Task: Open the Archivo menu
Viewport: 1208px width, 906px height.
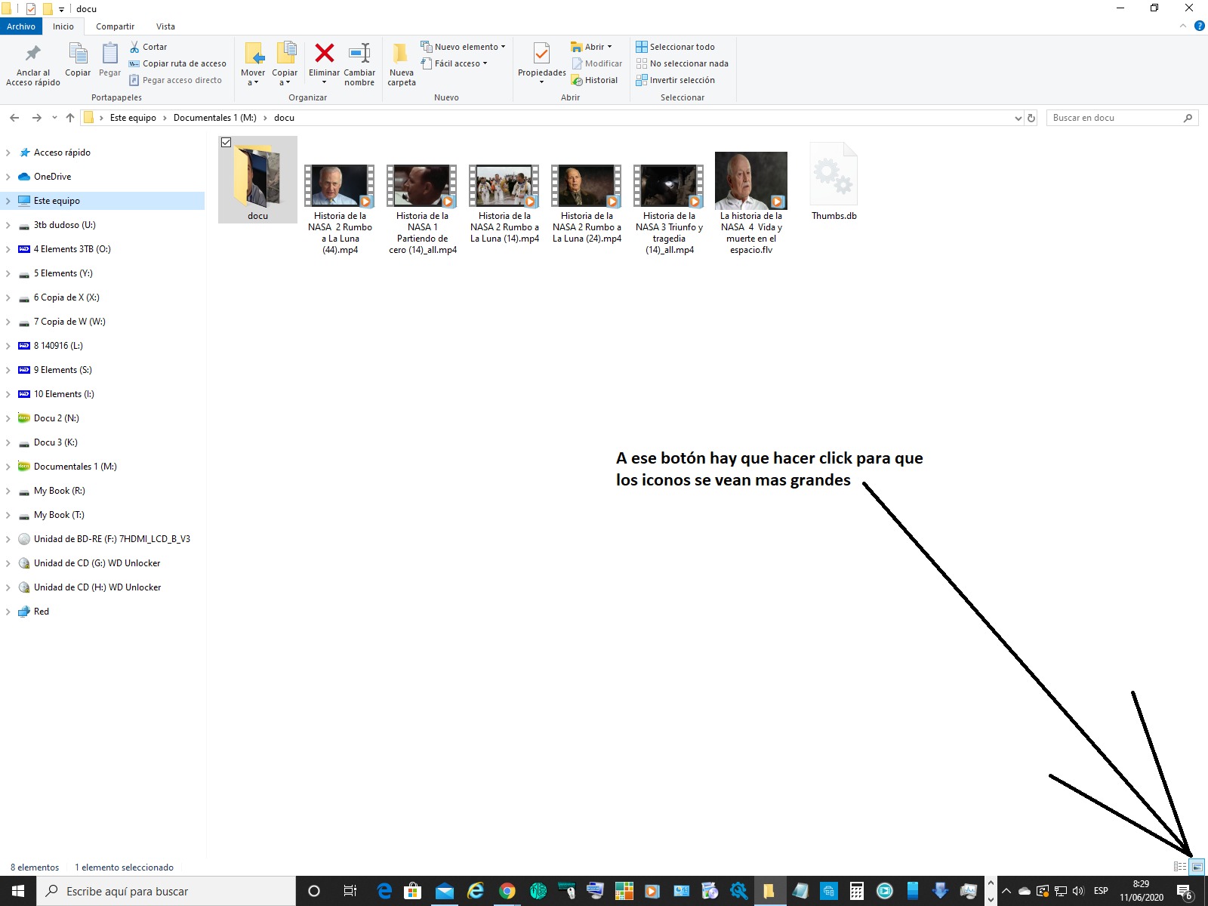Action: [21, 26]
